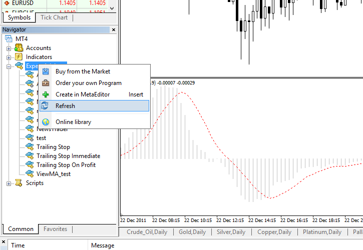Open the Favorites tab in Navigator
Image resolution: width=363 pixels, height=250 pixels.
[55, 229]
